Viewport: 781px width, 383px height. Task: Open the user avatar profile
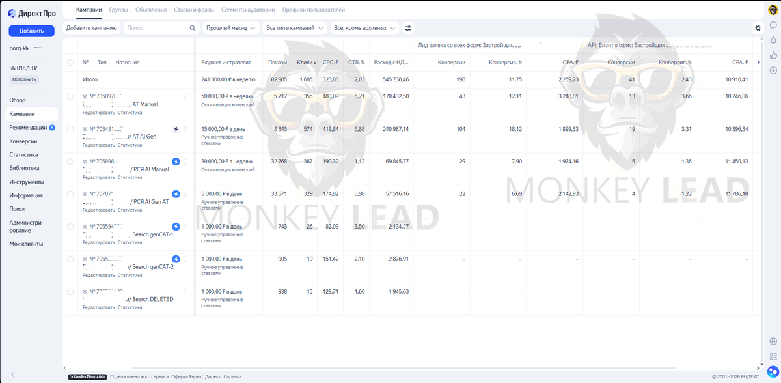coord(773,10)
